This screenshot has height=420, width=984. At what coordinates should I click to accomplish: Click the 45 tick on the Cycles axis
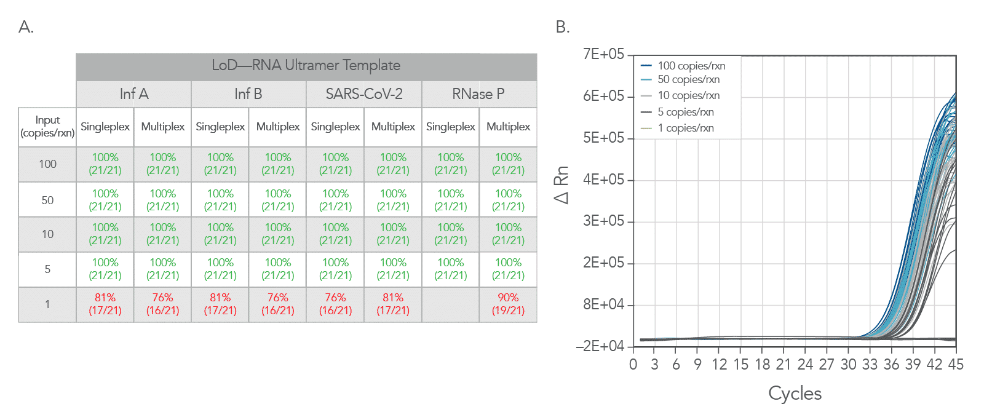pos(955,365)
